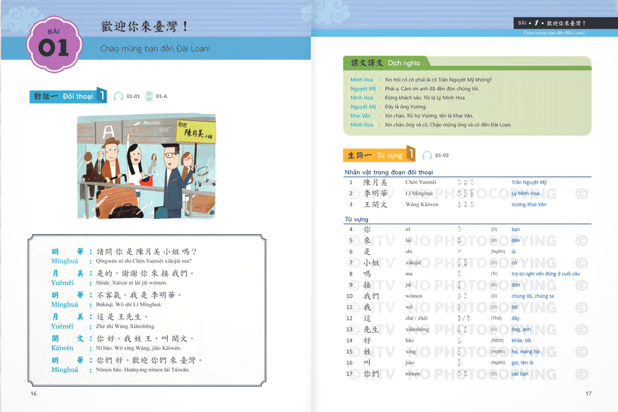Open the 01-A flashcard icon
Viewport: 618px width, 412px height.
(149, 96)
